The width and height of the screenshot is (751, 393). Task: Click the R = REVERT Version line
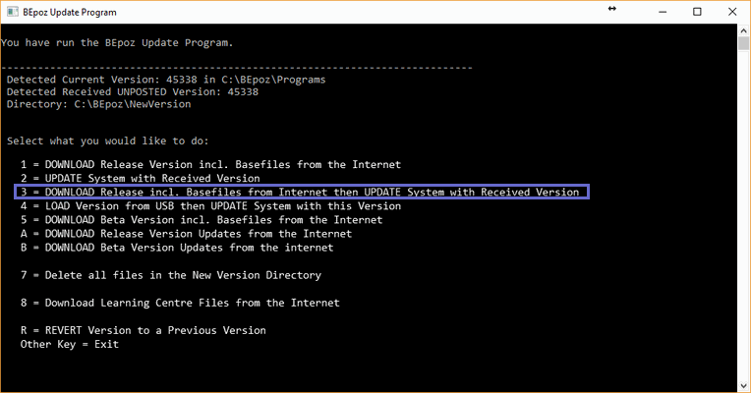click(143, 330)
